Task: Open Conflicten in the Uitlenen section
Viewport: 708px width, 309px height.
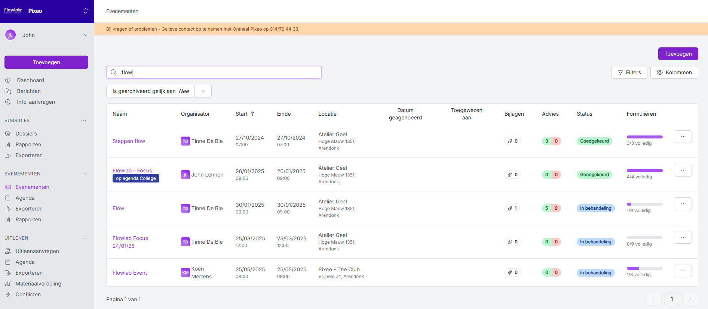Action: click(28, 294)
